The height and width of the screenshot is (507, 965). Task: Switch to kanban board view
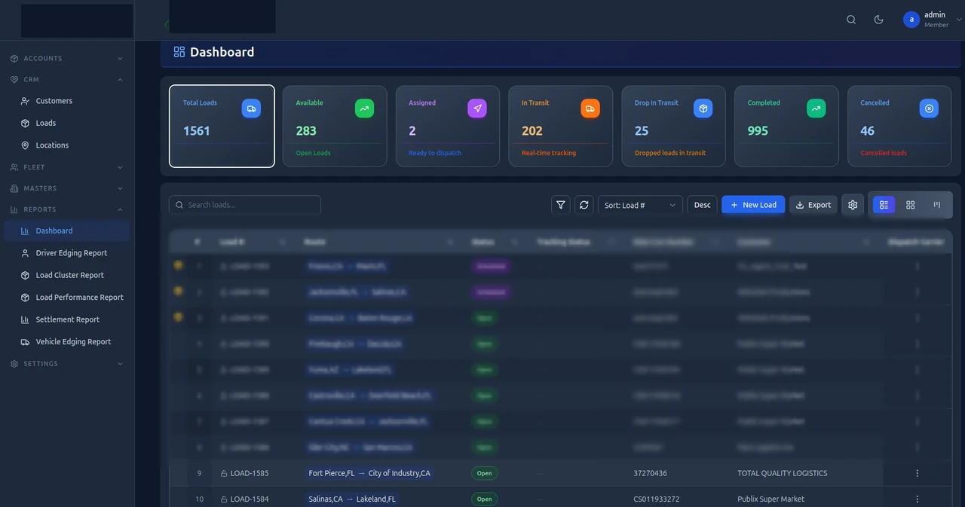[937, 205]
